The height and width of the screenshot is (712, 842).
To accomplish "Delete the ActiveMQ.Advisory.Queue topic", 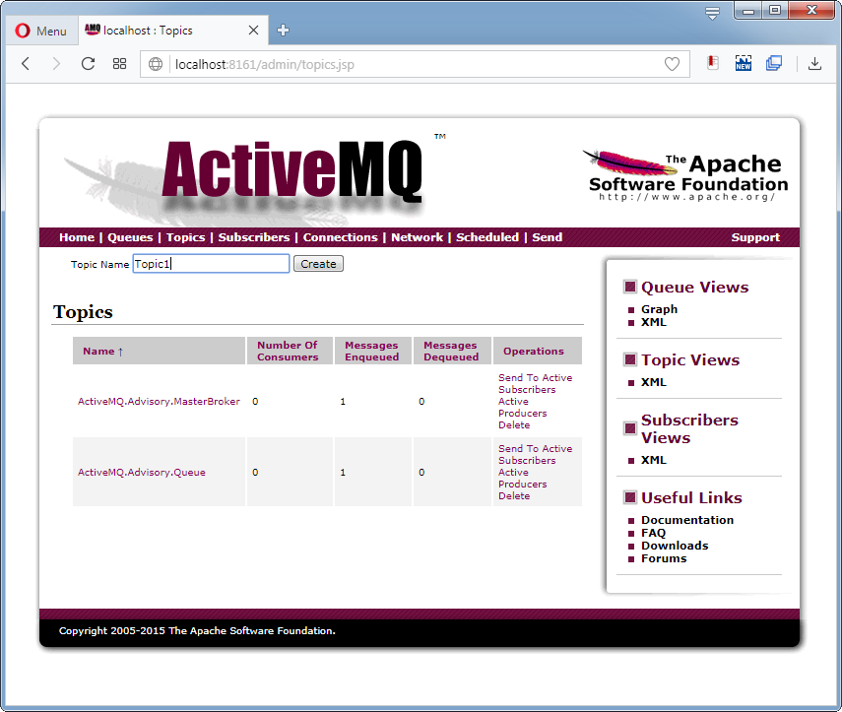I will [x=514, y=496].
